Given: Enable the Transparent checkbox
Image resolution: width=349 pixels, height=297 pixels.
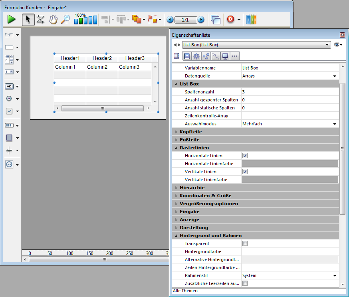Looking at the screenshot, I should pyautogui.click(x=245, y=244).
